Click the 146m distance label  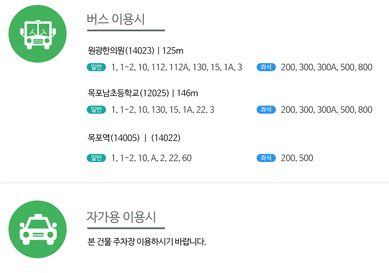coord(187,93)
